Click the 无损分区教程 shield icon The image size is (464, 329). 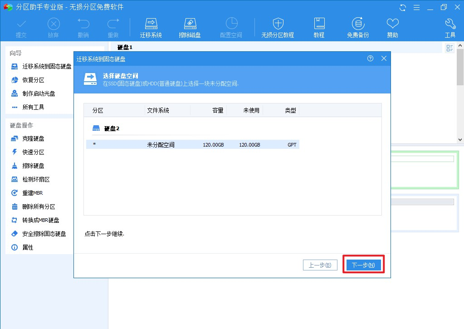(277, 26)
